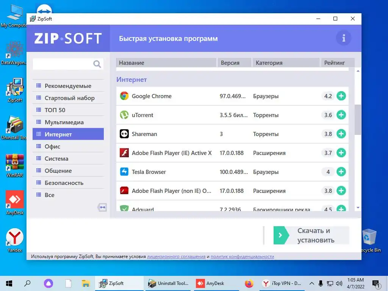Add Google Chrome with its green plus button
Viewport: 388px width, 291px height.
click(x=341, y=96)
